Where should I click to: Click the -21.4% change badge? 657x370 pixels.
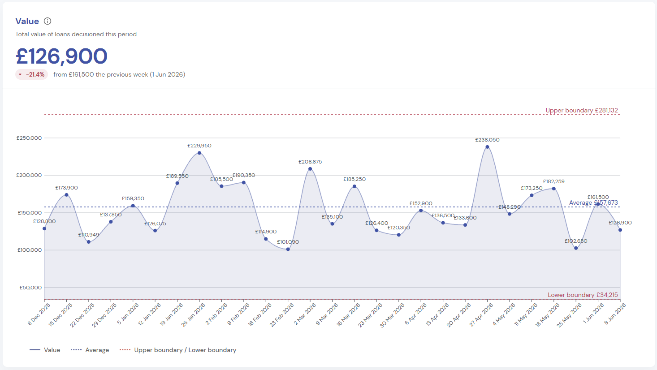click(32, 74)
